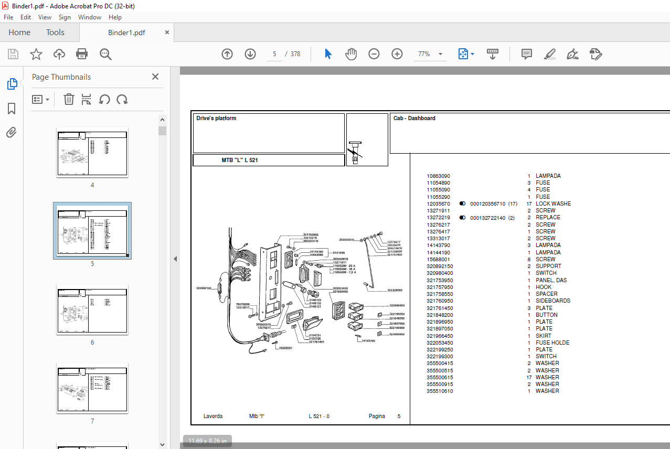Open the Edit menu

click(x=26, y=17)
